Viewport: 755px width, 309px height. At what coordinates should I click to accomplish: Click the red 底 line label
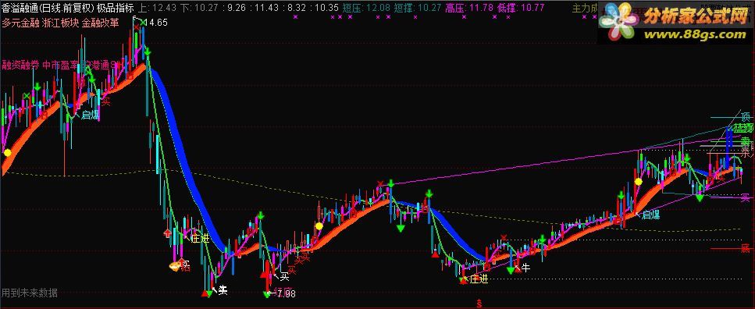pyautogui.click(x=746, y=248)
